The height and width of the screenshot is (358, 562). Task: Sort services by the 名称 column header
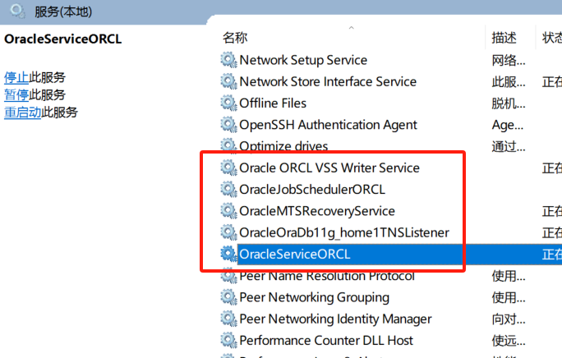(235, 38)
